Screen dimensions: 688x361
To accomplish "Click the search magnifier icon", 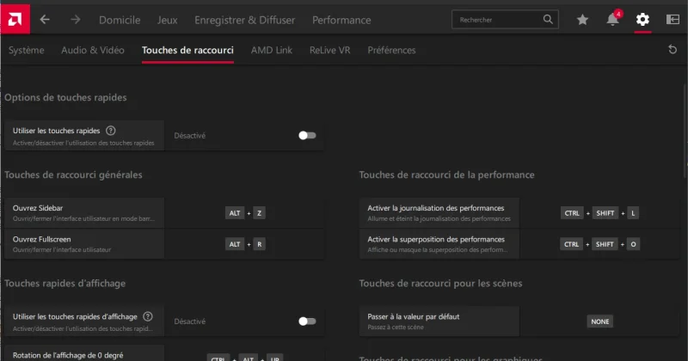I will pos(548,19).
